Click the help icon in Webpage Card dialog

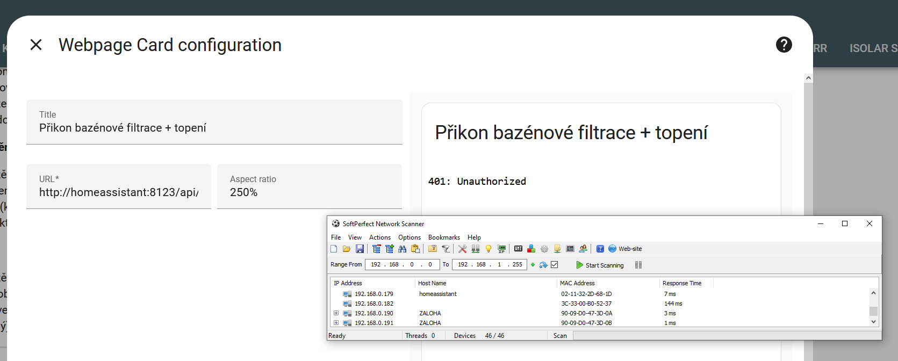pos(784,45)
